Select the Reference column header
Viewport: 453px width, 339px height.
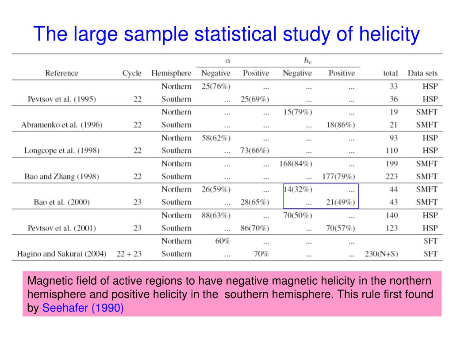click(x=61, y=73)
